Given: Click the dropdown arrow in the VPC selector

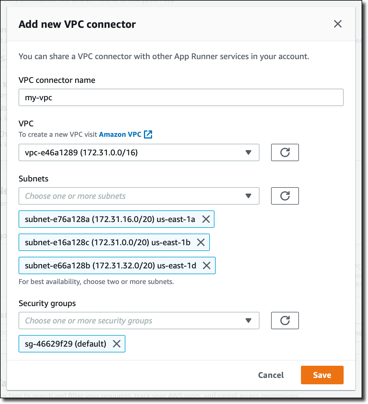Looking at the screenshot, I should coord(248,152).
